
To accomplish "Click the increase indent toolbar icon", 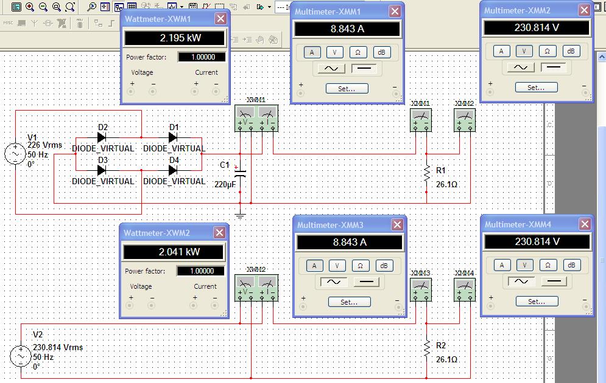I will 247,40.
